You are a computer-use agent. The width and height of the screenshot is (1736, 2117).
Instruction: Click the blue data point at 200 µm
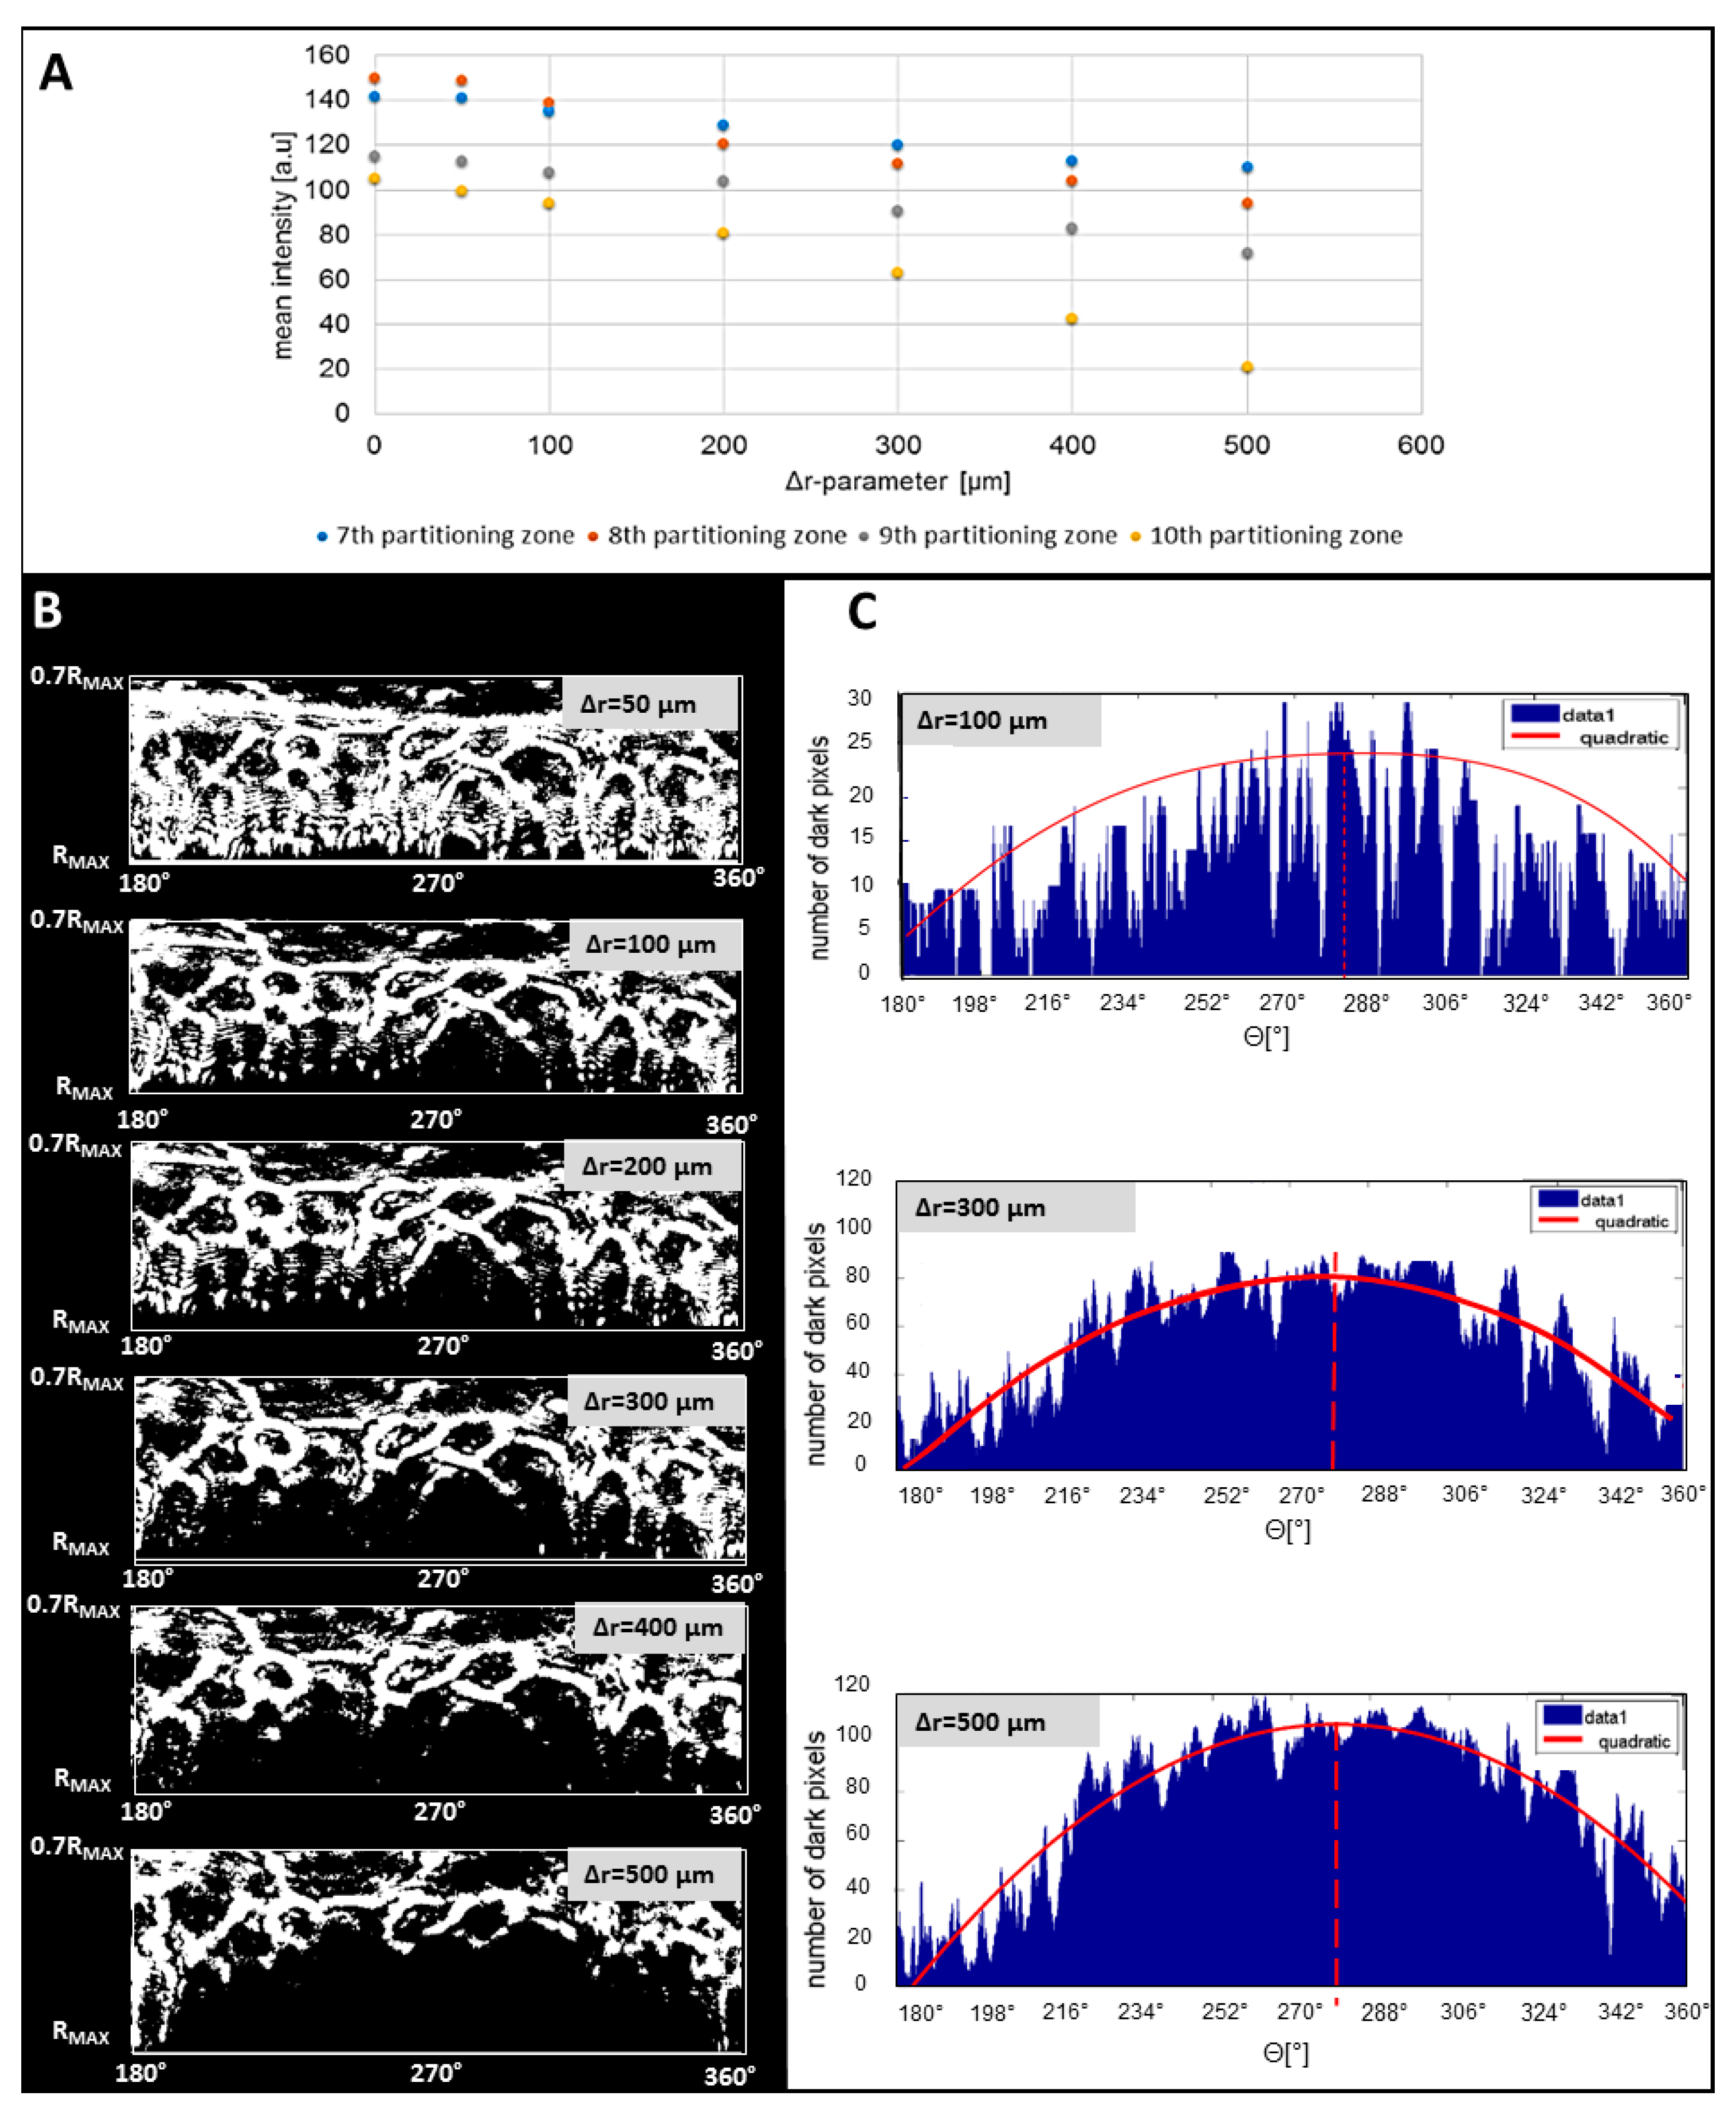[x=723, y=126]
